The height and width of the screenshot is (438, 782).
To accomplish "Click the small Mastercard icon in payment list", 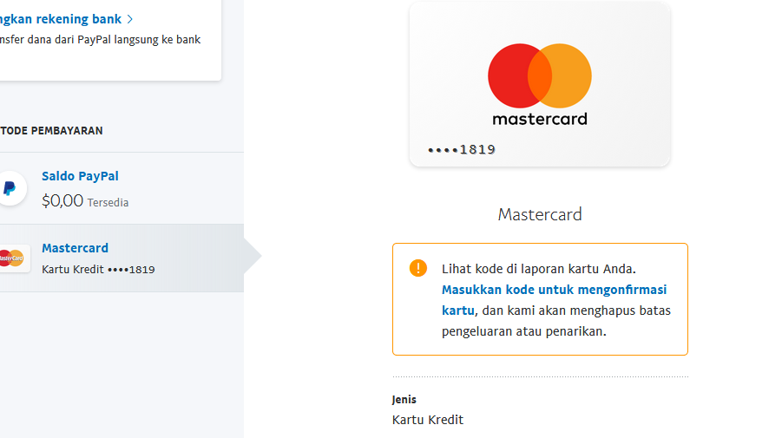I will click(x=12, y=258).
